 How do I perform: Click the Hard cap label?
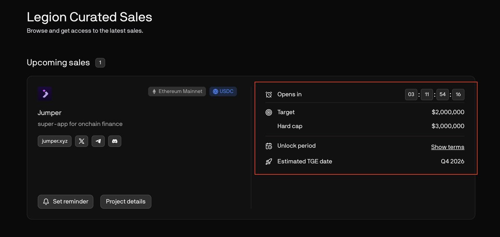pyautogui.click(x=290, y=126)
